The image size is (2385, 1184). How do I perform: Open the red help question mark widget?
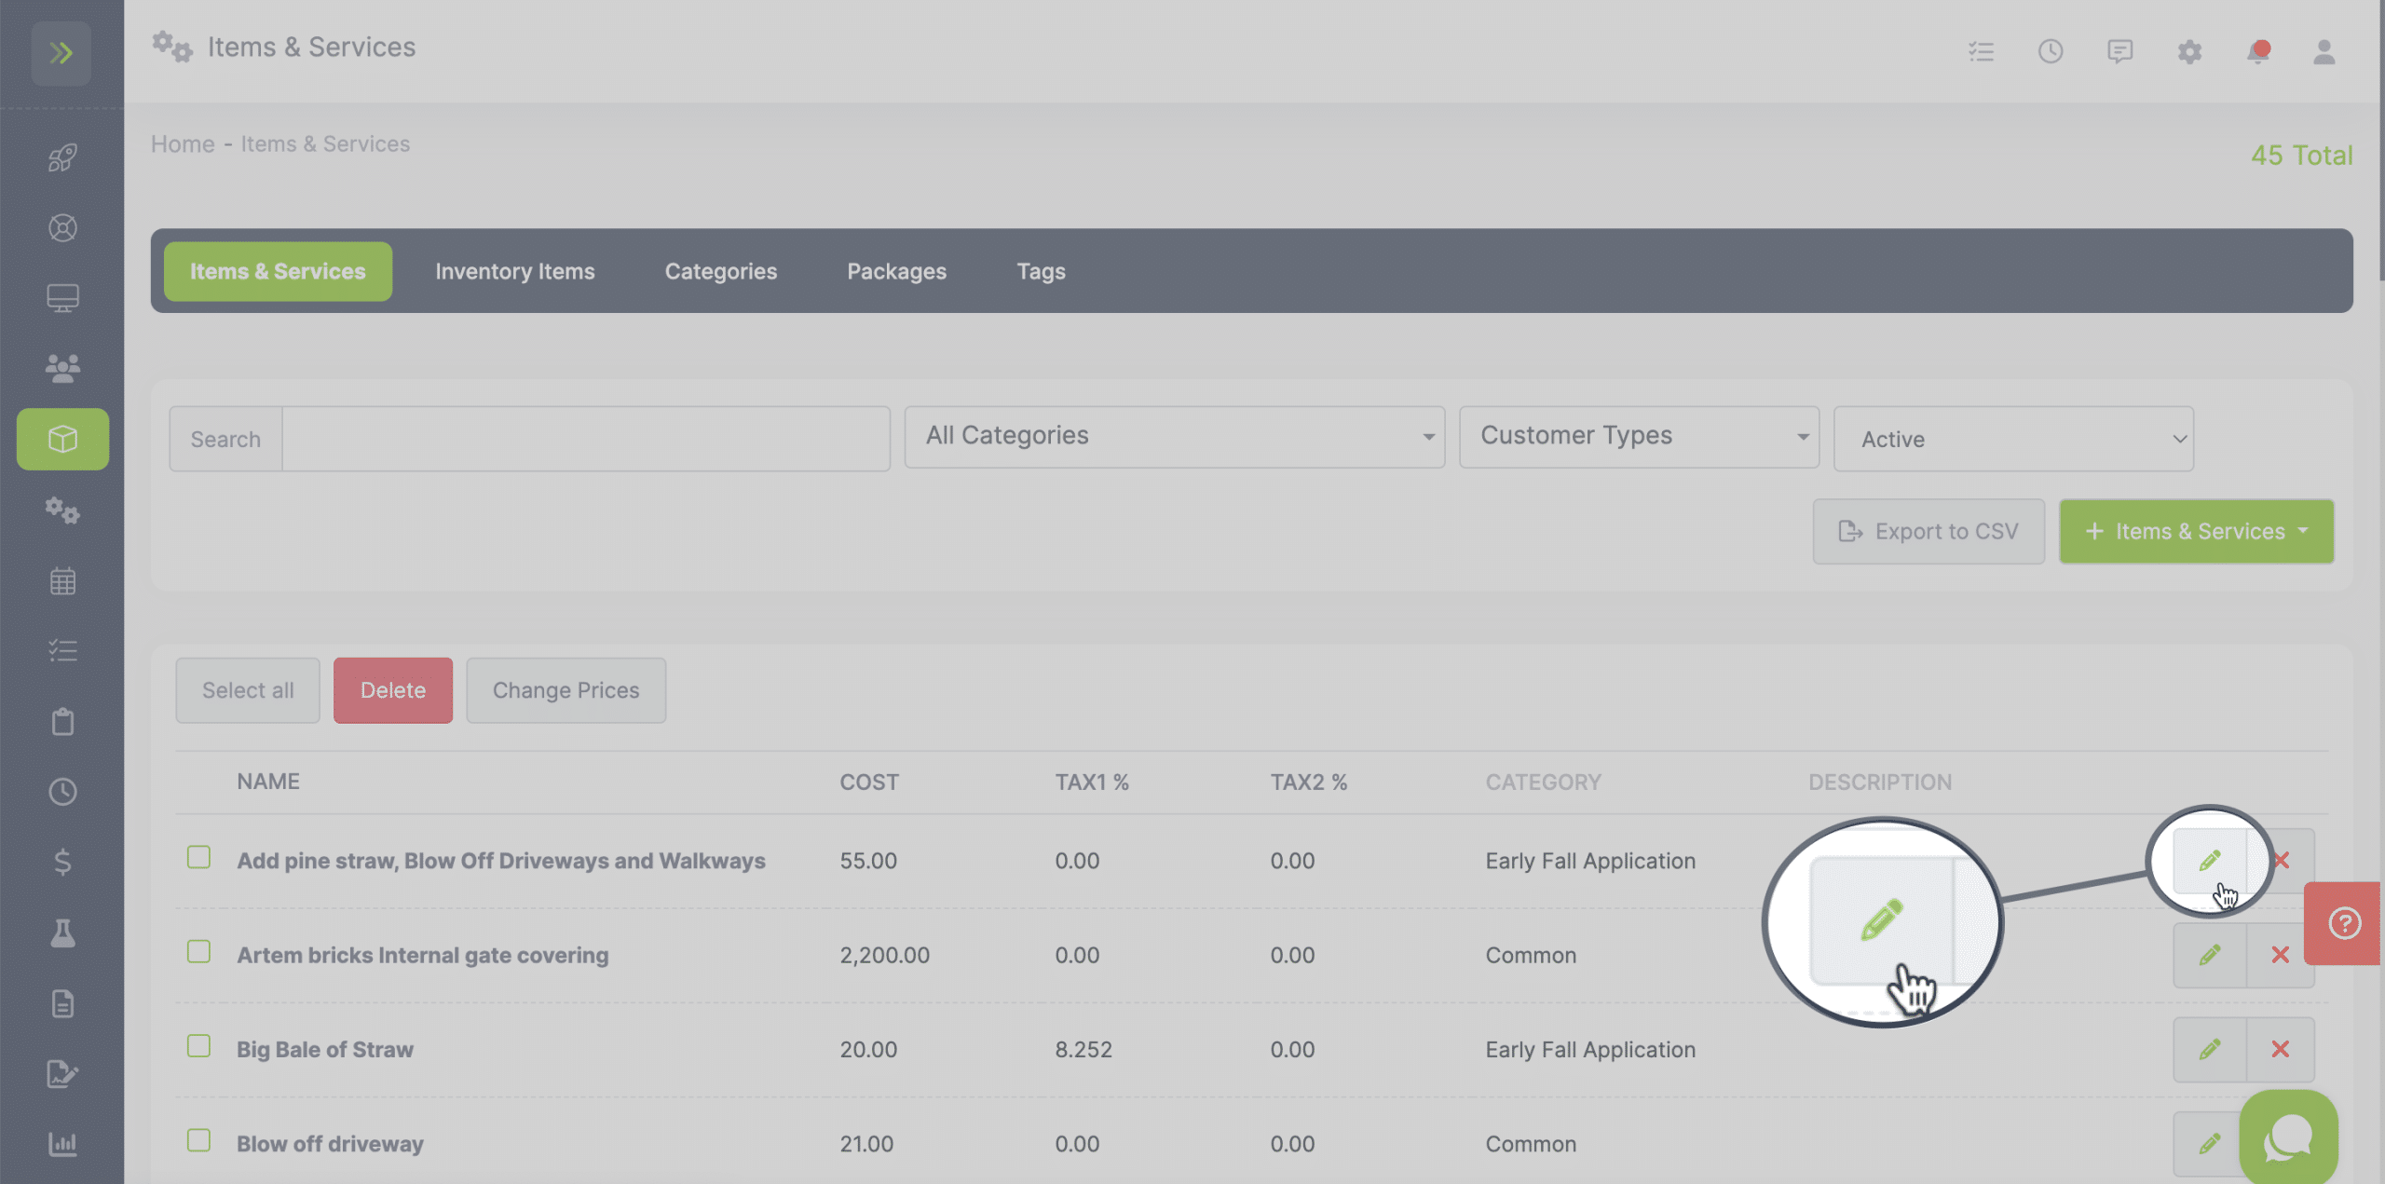click(2343, 923)
